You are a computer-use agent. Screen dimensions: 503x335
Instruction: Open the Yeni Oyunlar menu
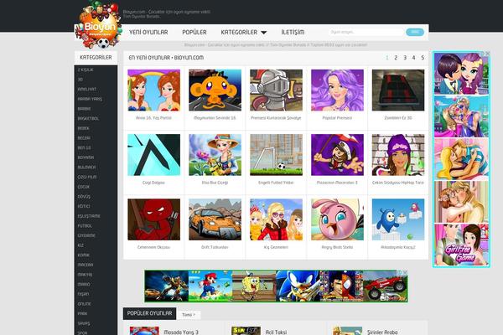point(148,32)
